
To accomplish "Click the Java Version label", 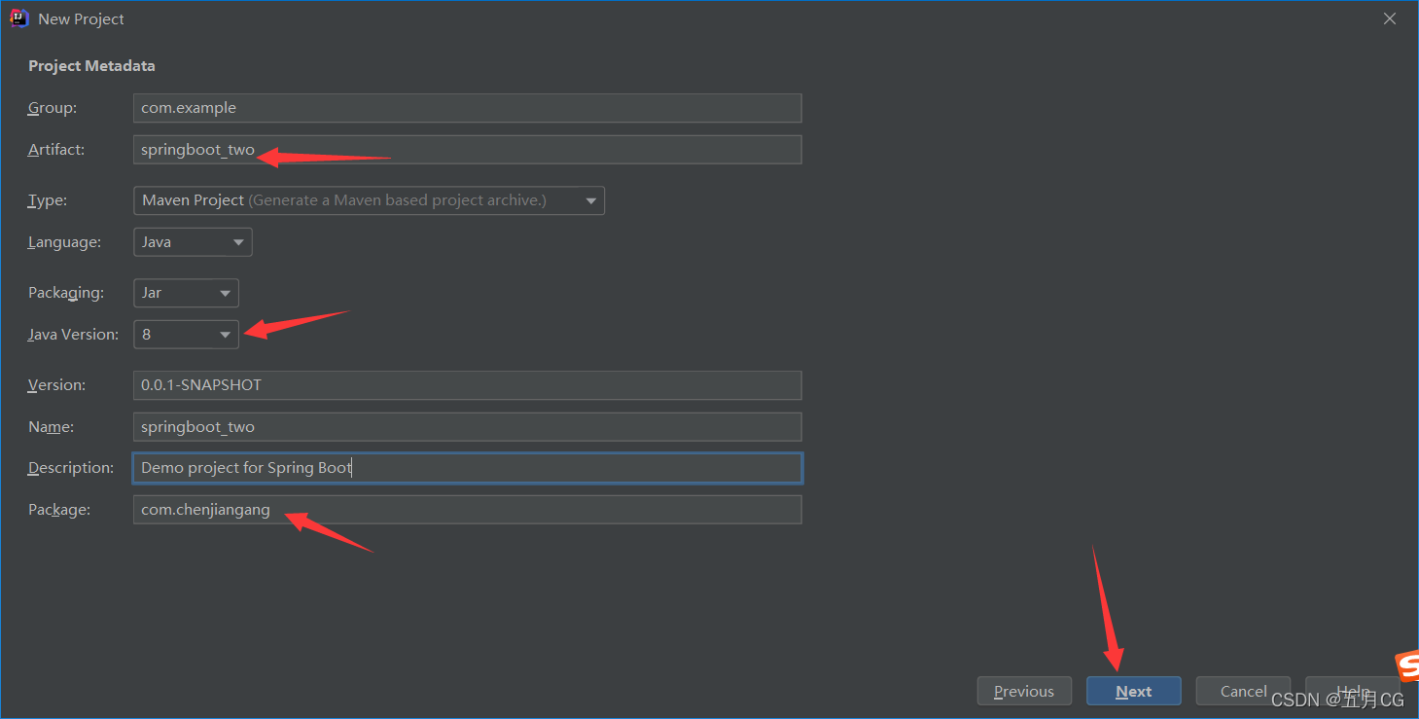I will tap(74, 335).
